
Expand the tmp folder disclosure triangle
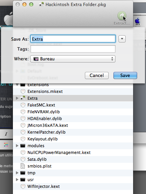[x=17, y=173]
